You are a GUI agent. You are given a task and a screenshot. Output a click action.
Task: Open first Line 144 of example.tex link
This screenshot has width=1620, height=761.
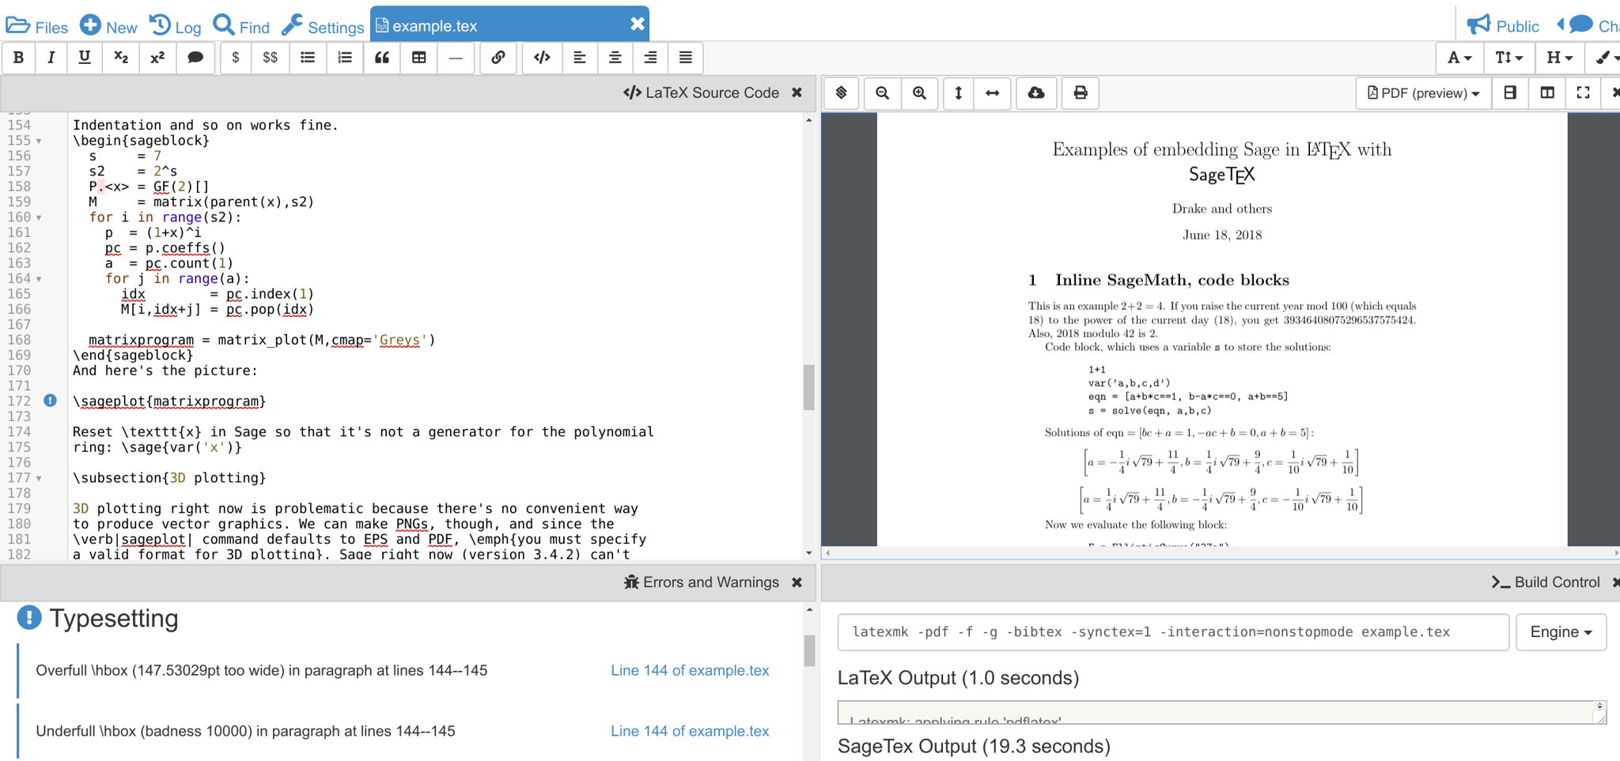(x=690, y=670)
